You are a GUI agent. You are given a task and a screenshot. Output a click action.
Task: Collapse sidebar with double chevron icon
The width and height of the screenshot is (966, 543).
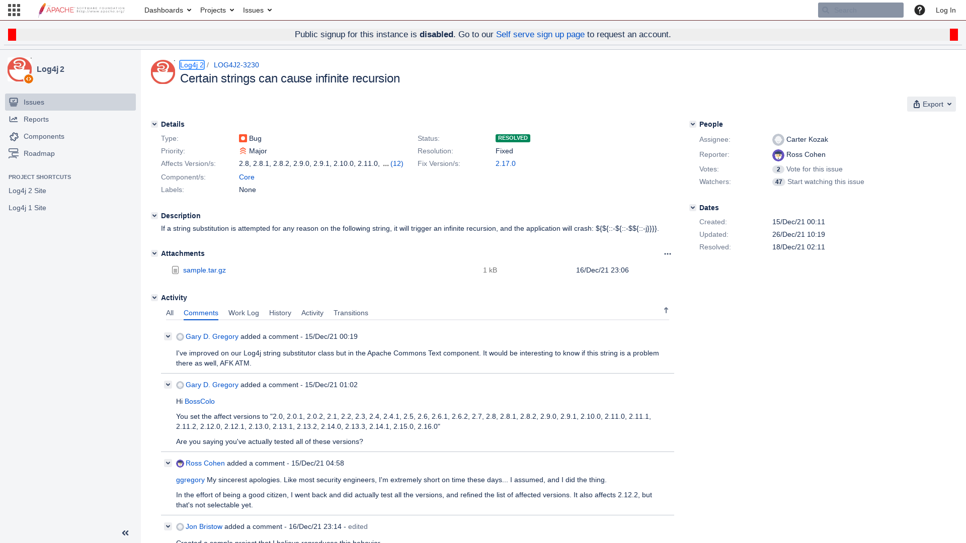(x=125, y=533)
